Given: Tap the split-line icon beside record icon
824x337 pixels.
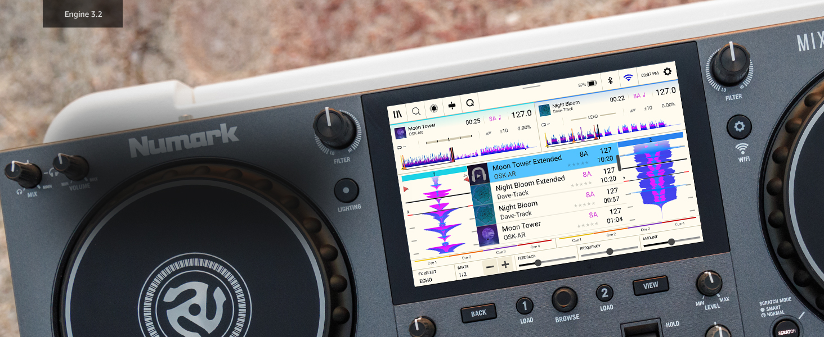Looking at the screenshot, I should 452,106.
